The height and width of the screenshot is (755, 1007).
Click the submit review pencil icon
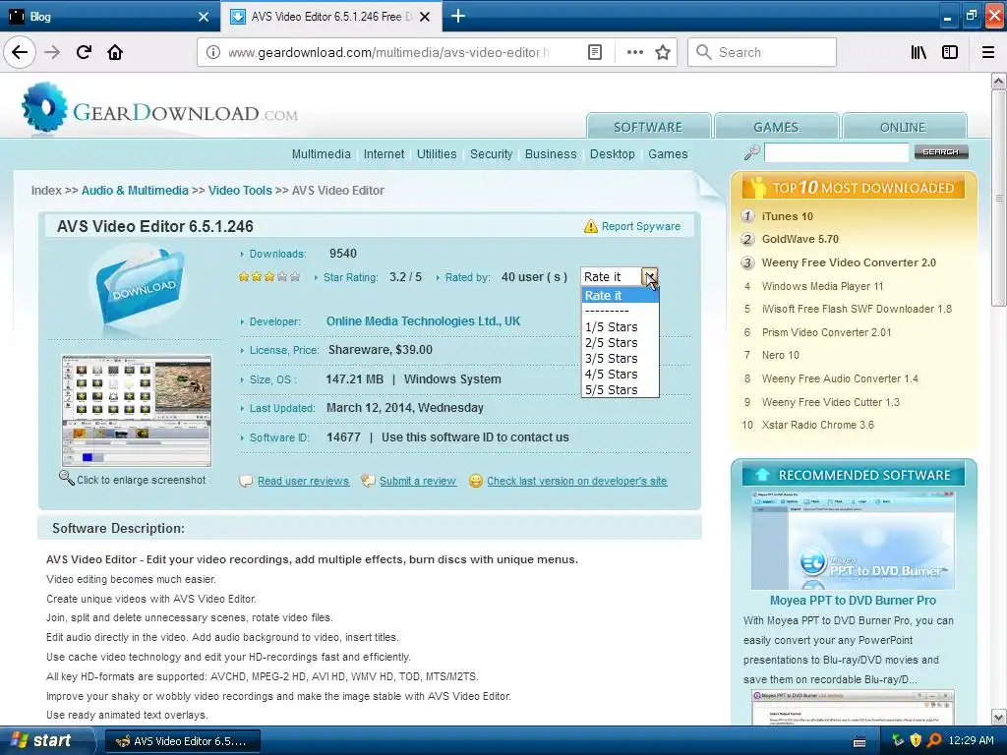coord(368,480)
